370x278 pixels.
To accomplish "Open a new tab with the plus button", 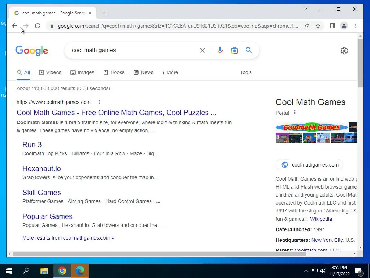I will click(104, 13).
